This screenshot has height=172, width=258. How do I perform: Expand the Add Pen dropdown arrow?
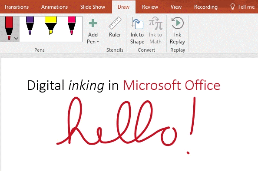tap(98, 42)
